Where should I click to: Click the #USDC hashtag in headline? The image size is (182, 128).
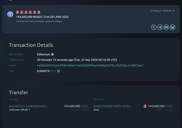pyautogui.click(x=38, y=17)
